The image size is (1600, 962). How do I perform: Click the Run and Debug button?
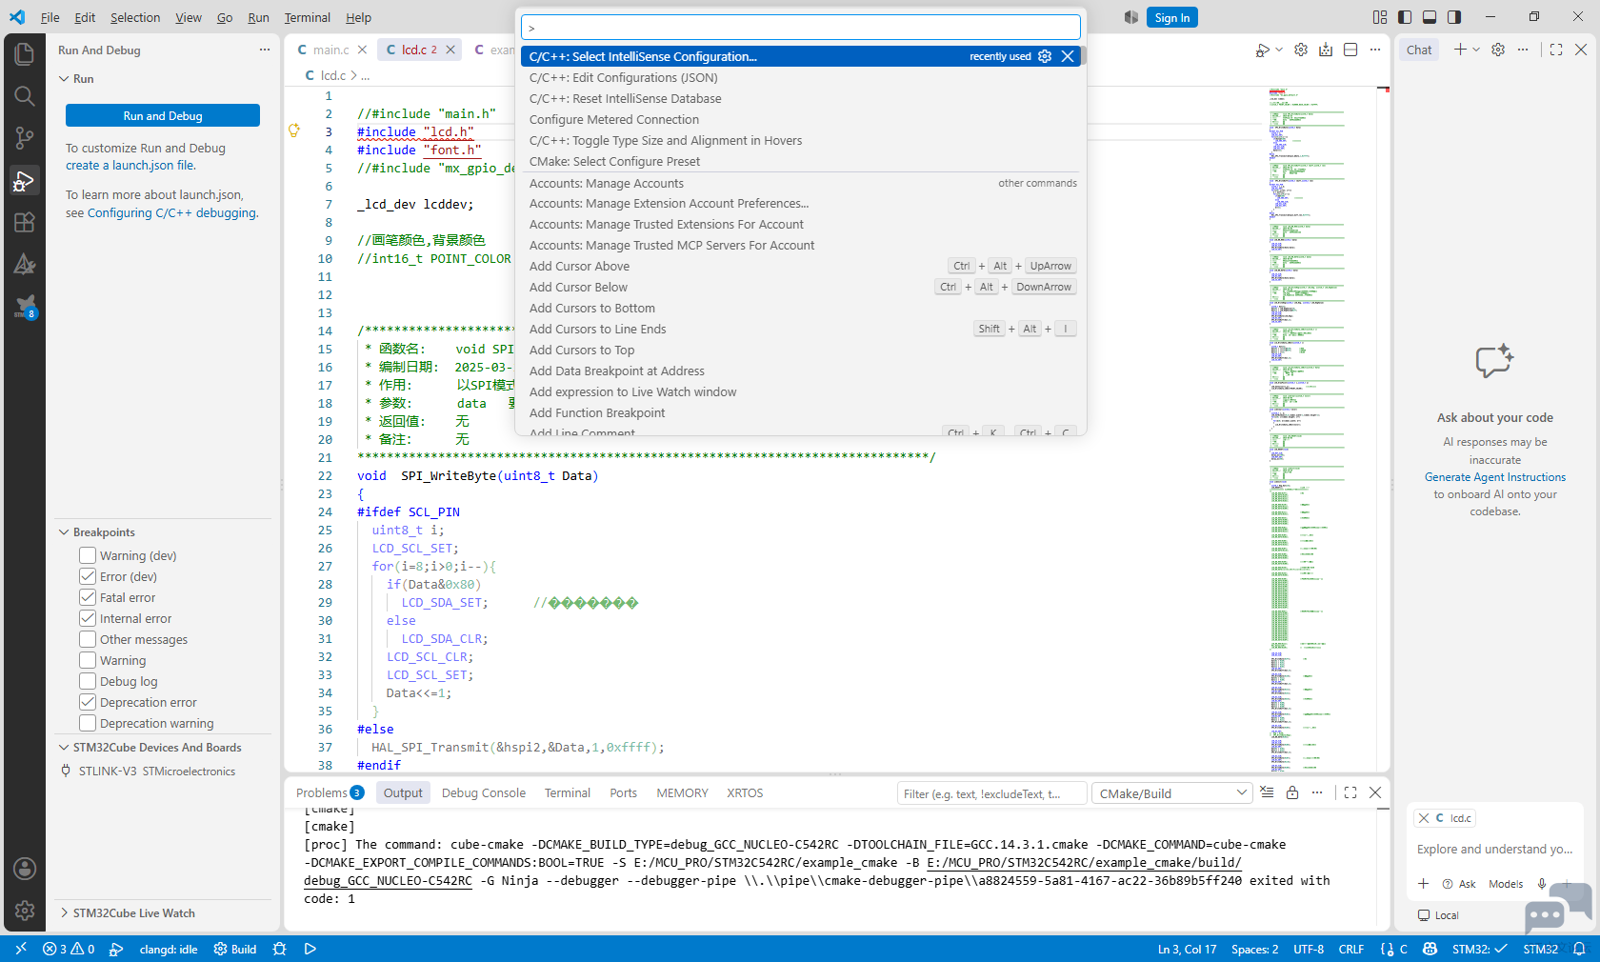[x=163, y=115]
